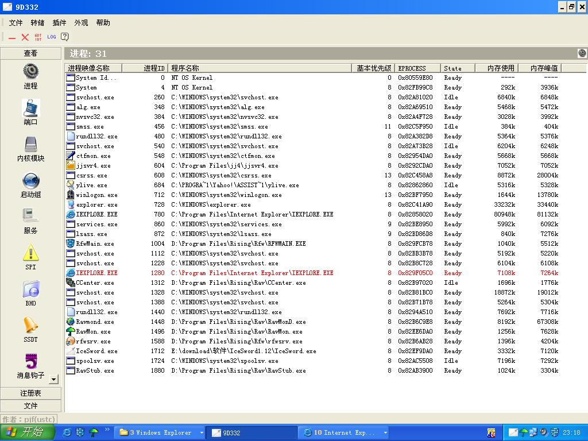This screenshot has height=441, width=588.
Task: Sort by 内存峰值 column header
Action: point(540,68)
